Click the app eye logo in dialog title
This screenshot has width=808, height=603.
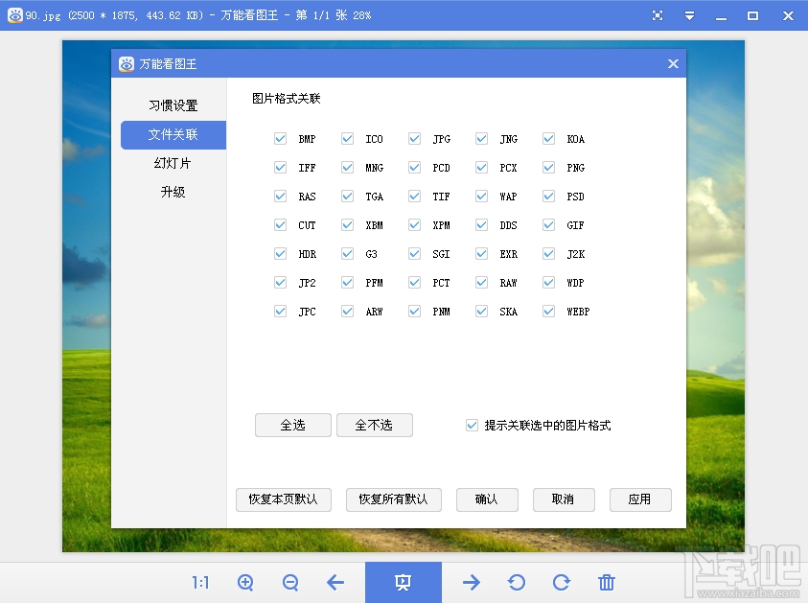(x=127, y=64)
